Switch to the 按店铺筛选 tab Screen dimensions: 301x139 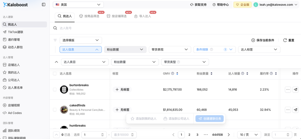(117, 16)
